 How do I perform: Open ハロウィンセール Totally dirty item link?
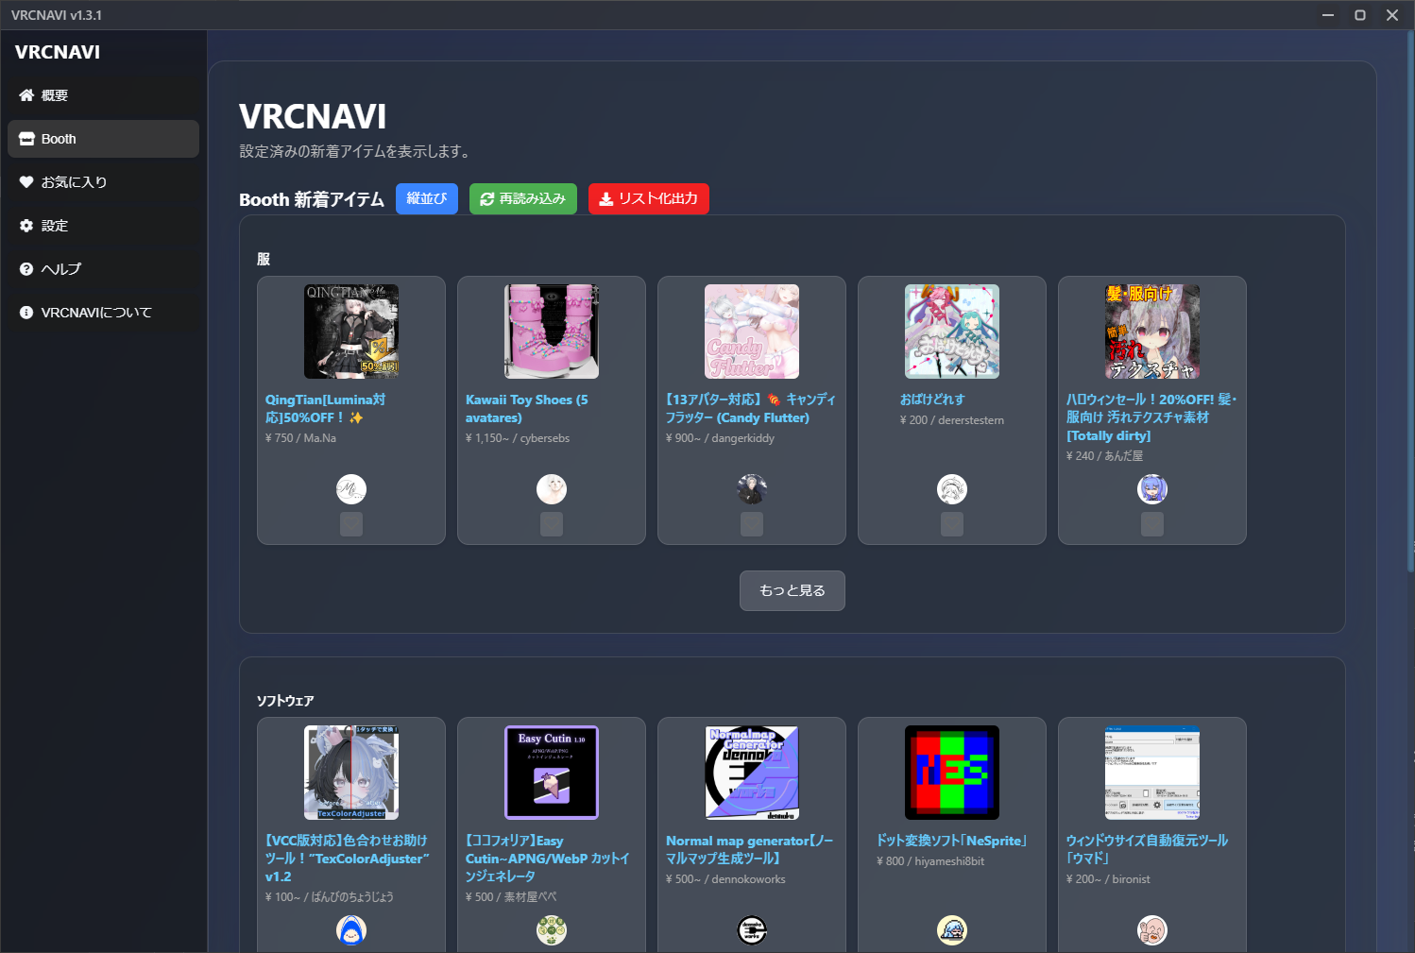tap(1151, 417)
